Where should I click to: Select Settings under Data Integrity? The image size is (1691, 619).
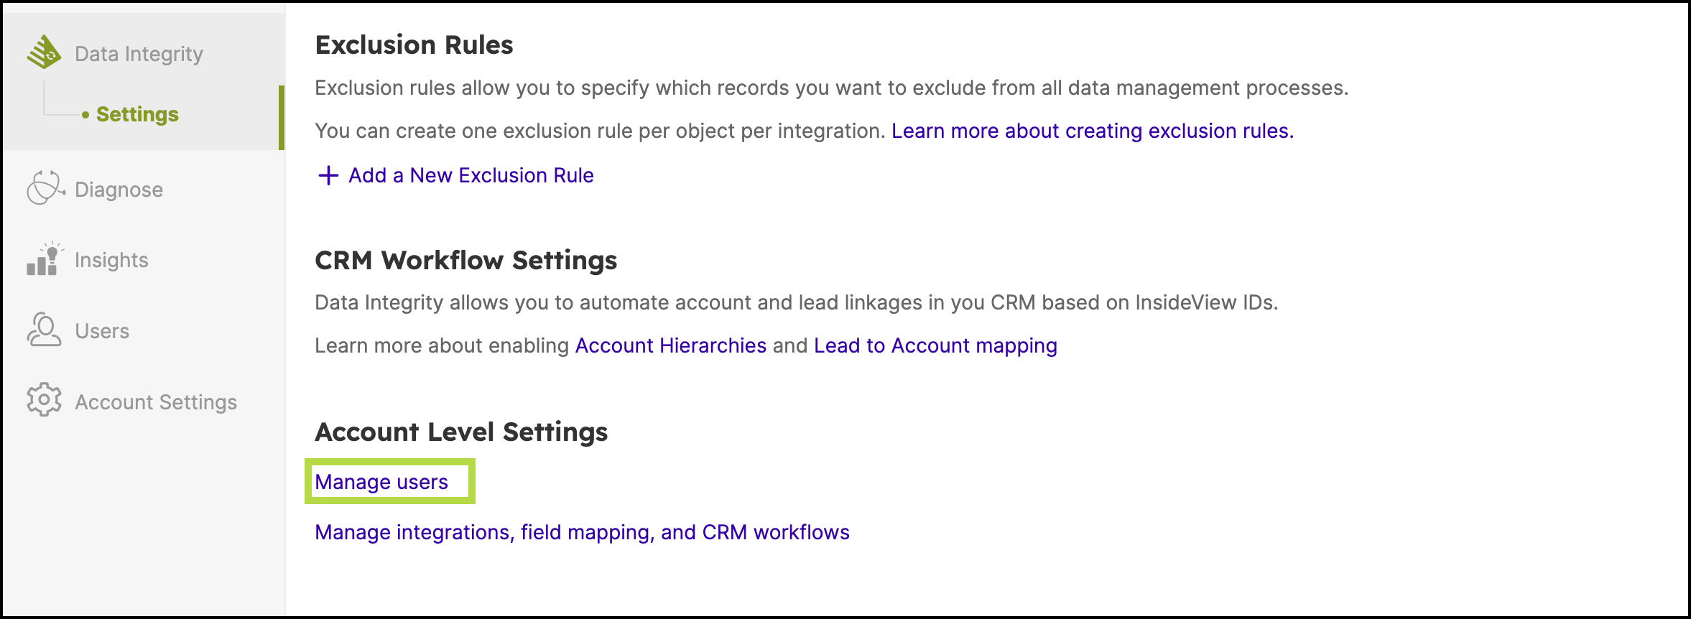point(137,114)
